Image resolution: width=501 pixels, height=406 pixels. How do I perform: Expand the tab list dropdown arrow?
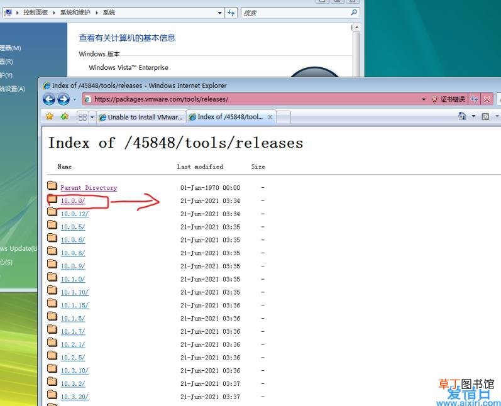point(92,118)
